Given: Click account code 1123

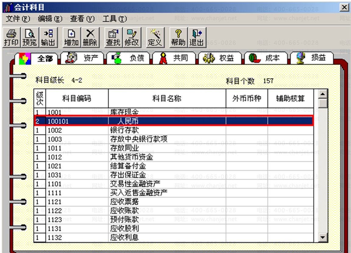Looking at the screenshot, I should click(x=55, y=220).
